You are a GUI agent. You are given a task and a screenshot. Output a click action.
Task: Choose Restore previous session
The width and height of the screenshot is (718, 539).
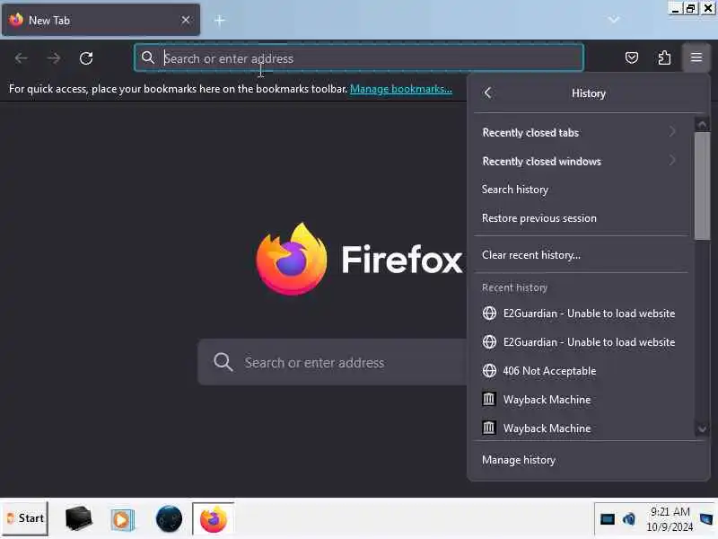click(580, 218)
